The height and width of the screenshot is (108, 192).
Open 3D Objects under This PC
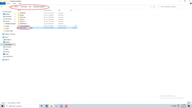click(x=8, y=40)
